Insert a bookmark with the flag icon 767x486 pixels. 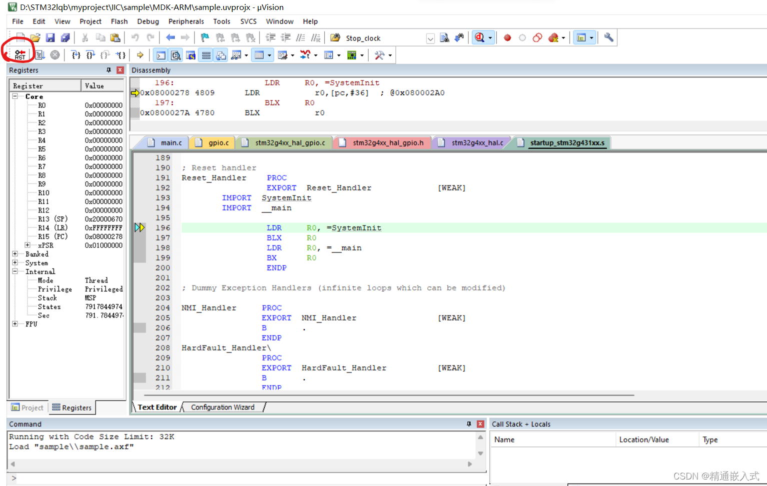[205, 37]
